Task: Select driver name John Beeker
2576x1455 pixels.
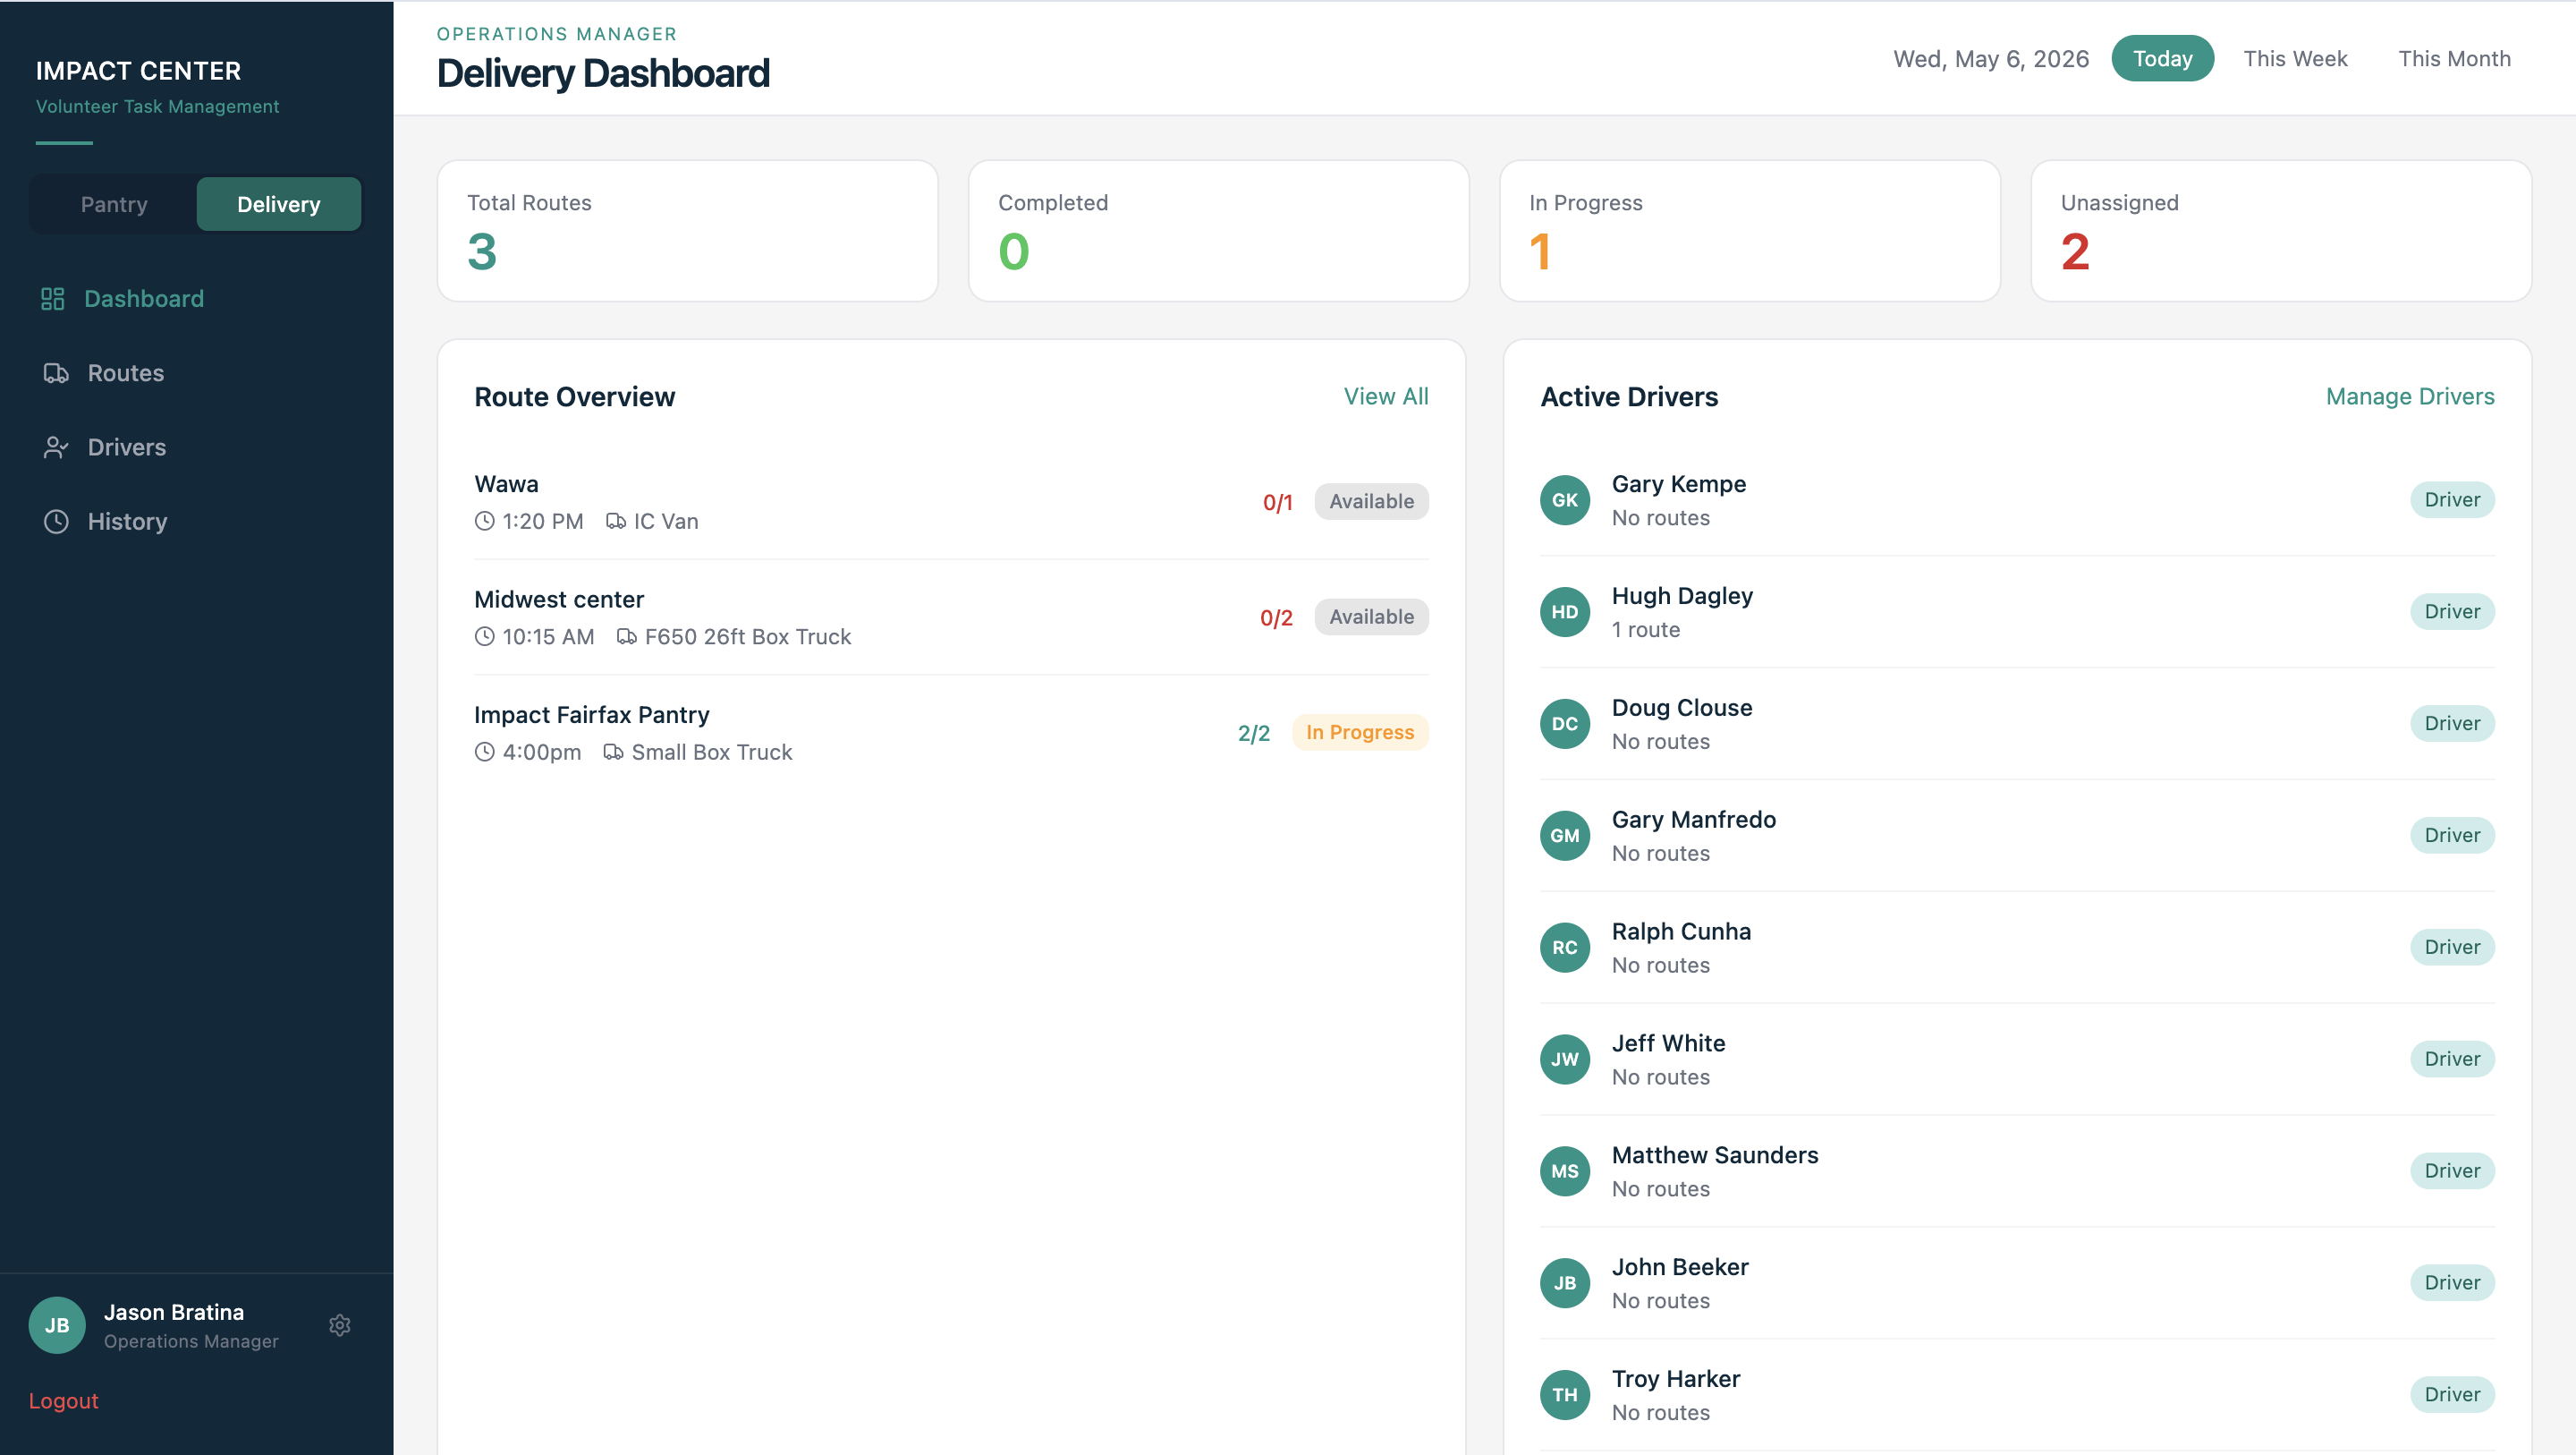Action: coord(1680,1267)
